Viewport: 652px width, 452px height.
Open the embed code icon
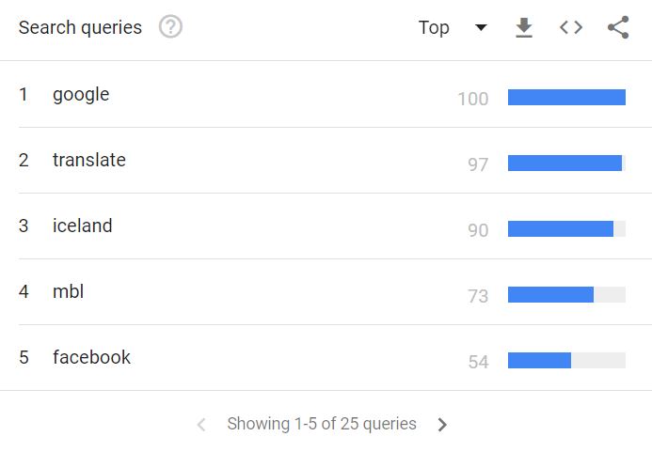[x=571, y=27]
